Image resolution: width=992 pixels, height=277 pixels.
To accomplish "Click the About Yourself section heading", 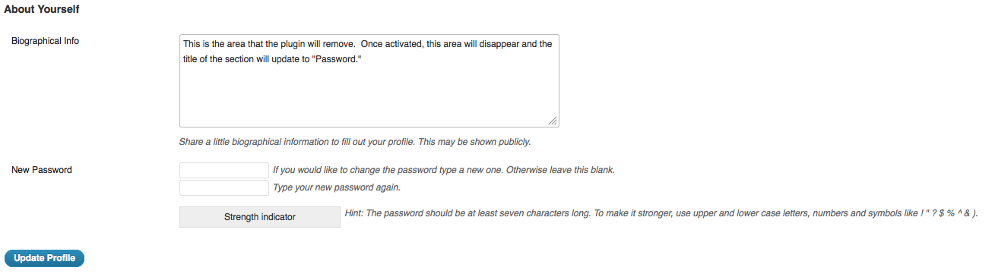I will (42, 10).
